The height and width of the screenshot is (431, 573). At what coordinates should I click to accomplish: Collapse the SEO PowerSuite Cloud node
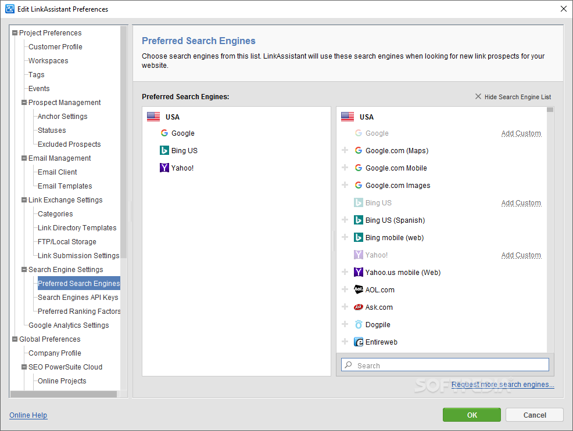coord(24,367)
